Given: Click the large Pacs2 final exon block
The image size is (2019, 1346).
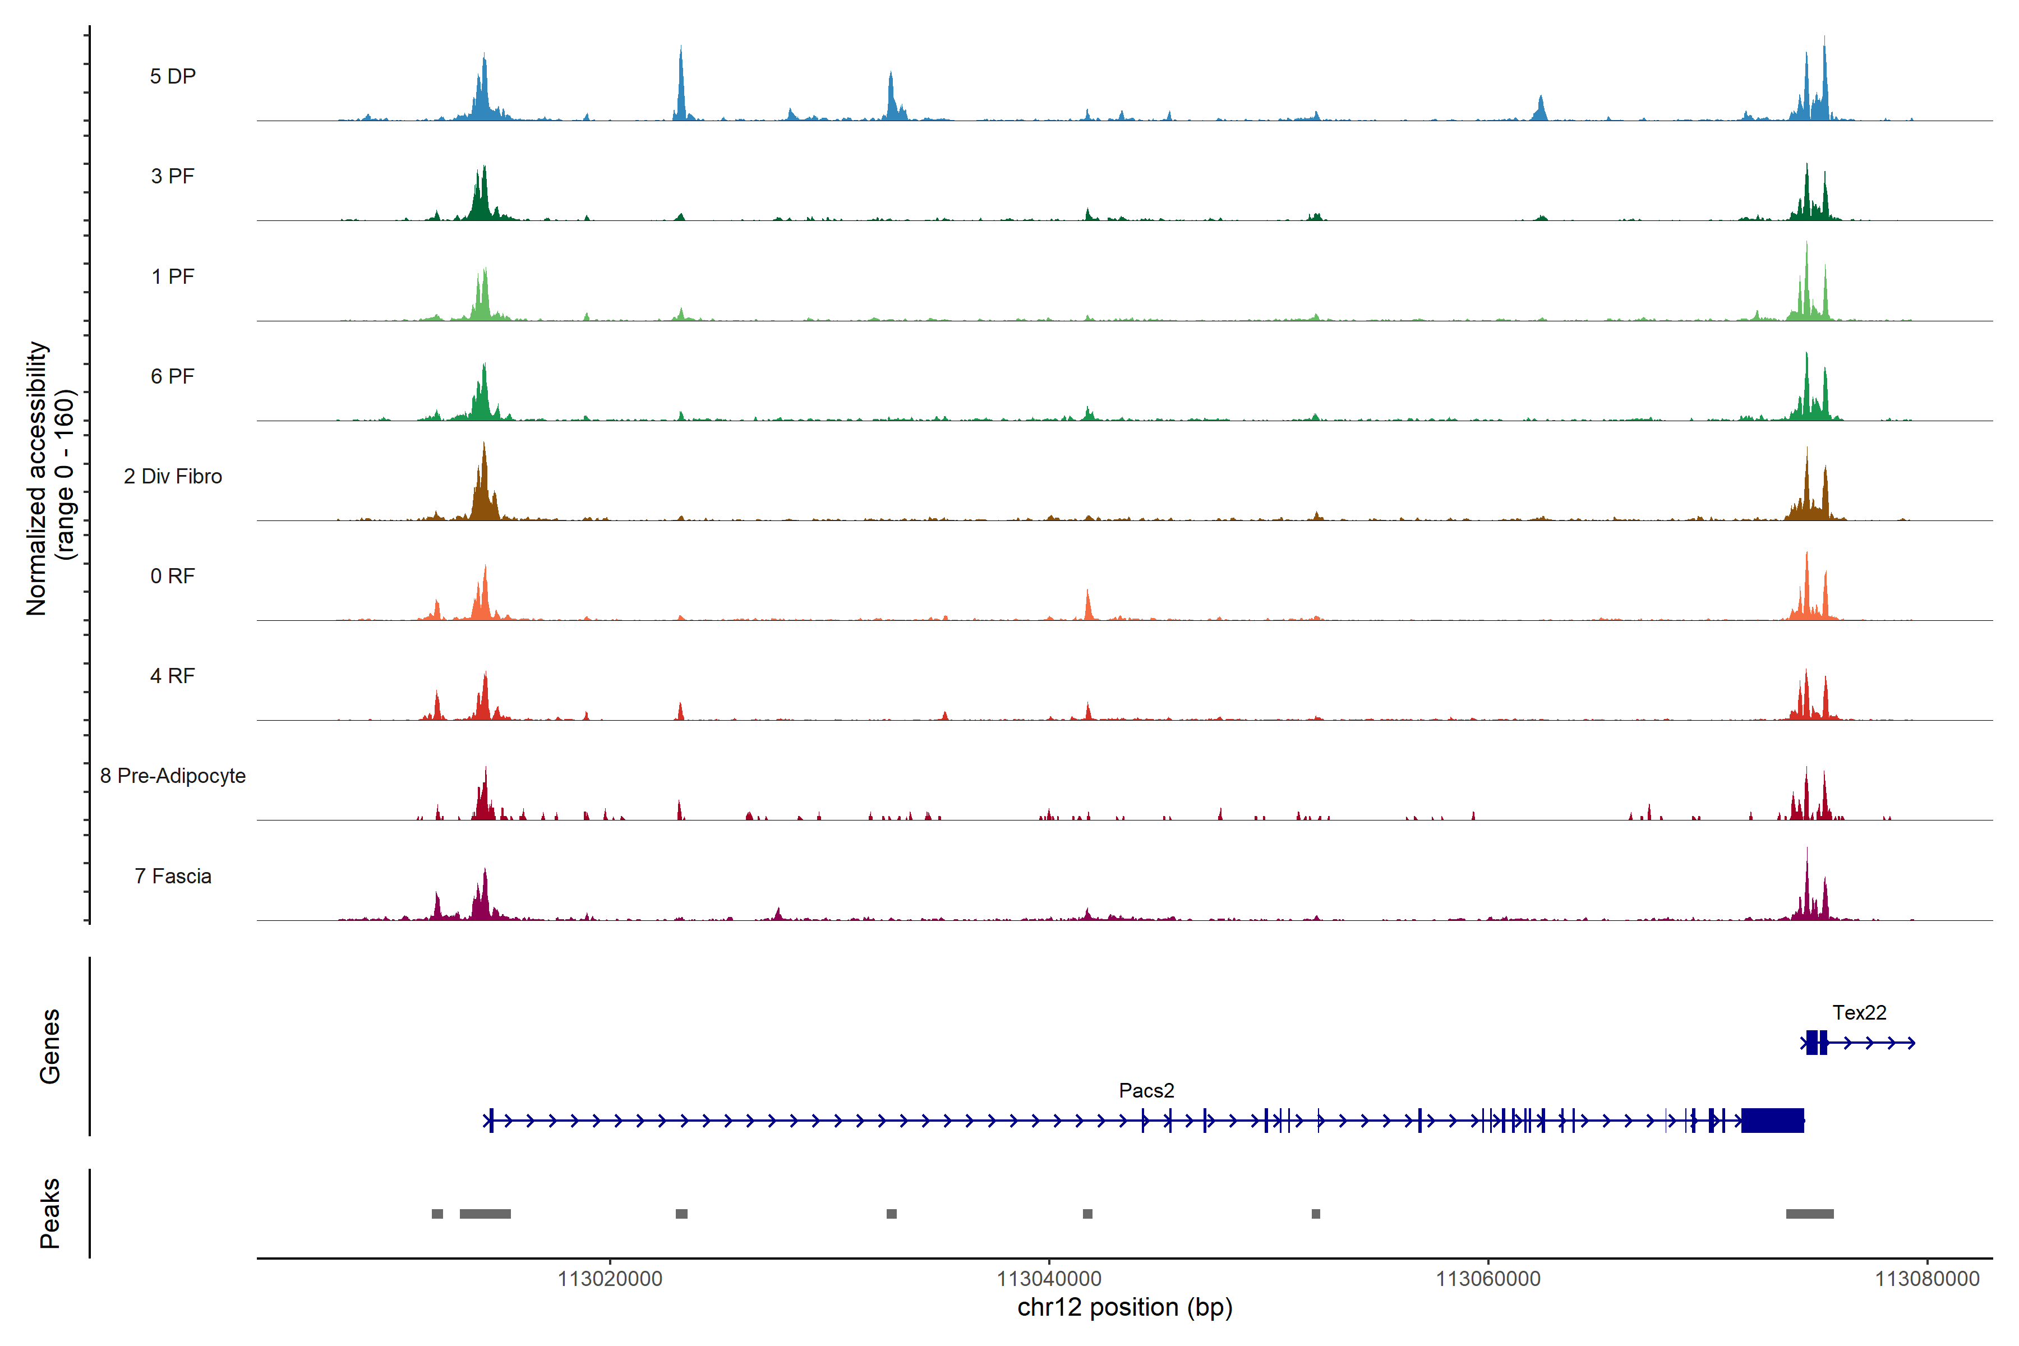Looking at the screenshot, I should (x=1772, y=1120).
